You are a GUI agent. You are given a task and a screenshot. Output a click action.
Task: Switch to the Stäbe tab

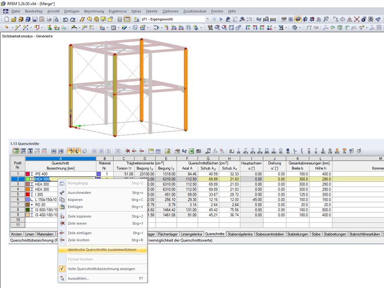click(x=316, y=234)
